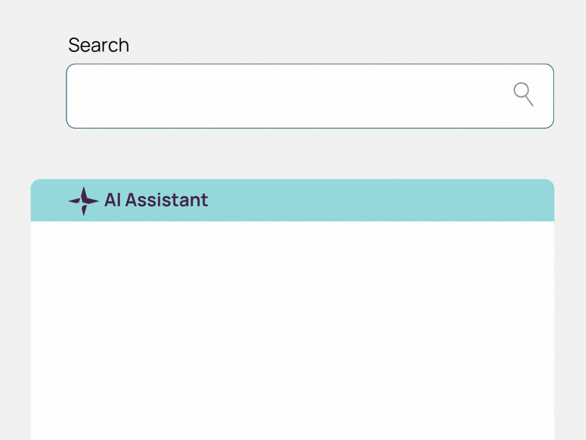The image size is (586, 440).
Task: Place cursor in the white search bar
Action: click(x=285, y=96)
